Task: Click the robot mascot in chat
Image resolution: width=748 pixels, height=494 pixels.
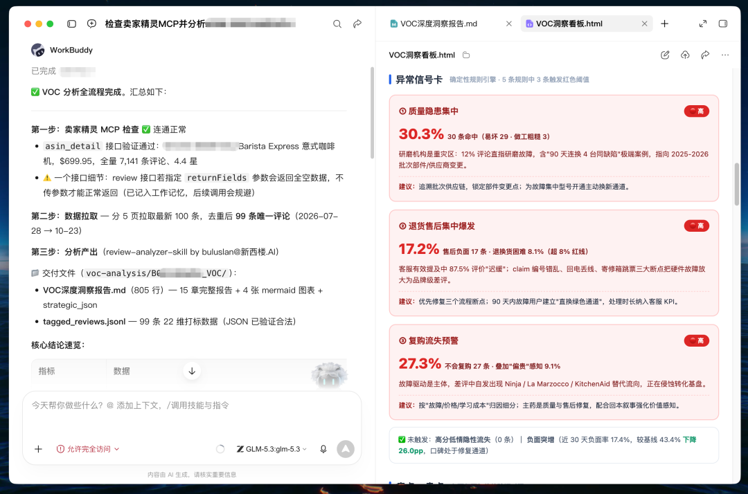Action: click(x=329, y=374)
